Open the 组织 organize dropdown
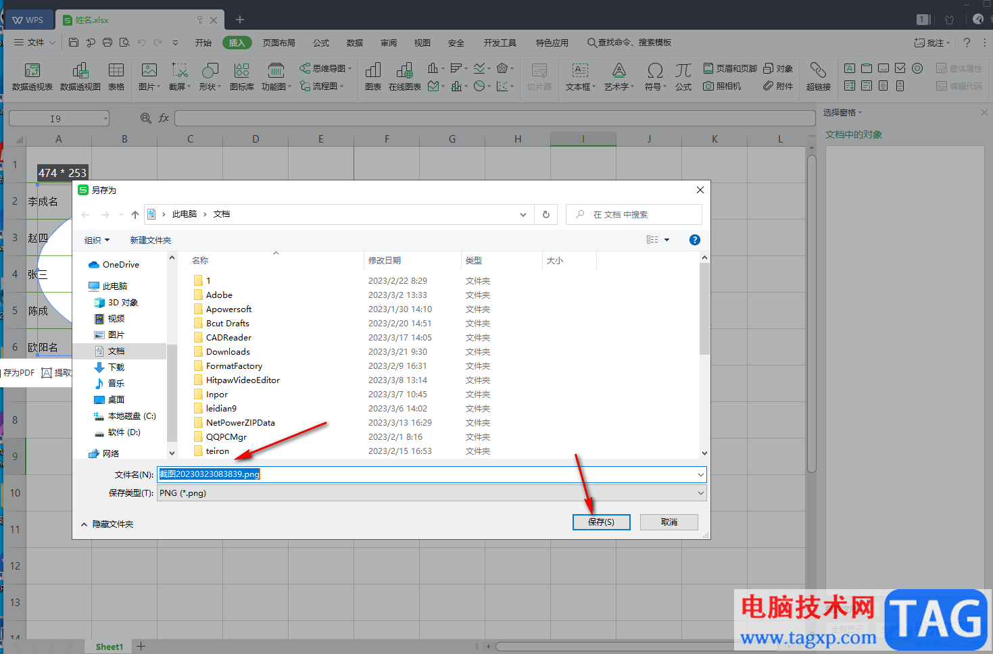 [97, 240]
